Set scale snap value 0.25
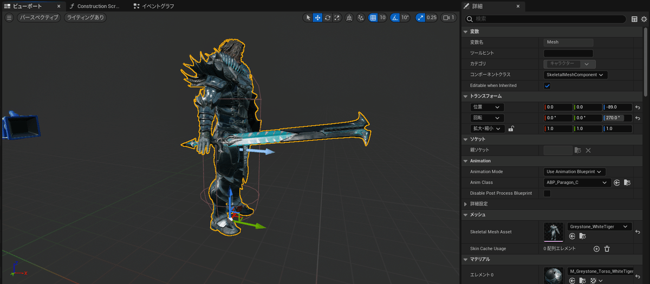The width and height of the screenshot is (650, 284). pos(432,17)
